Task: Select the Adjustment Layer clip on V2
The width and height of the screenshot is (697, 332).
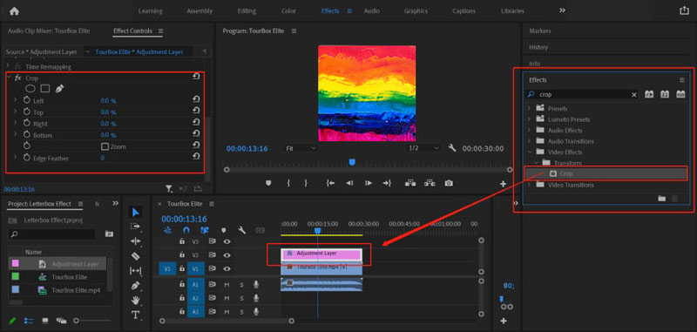Action: click(x=321, y=254)
